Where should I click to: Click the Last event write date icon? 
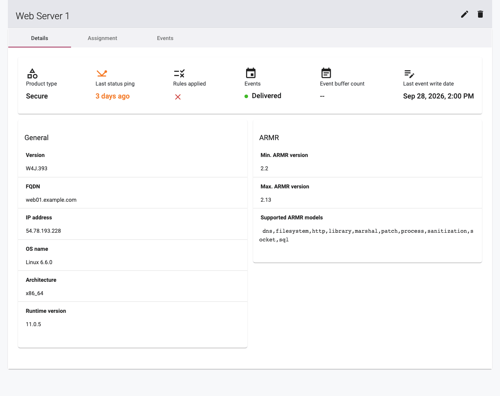tap(409, 74)
